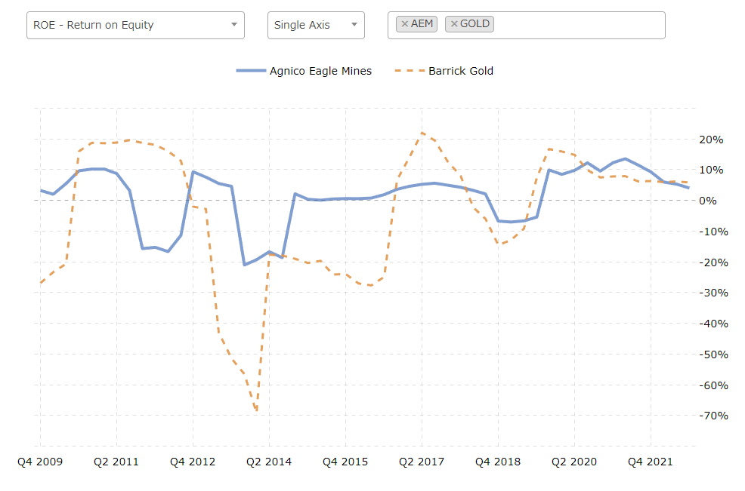Click the -70% y-axis label
Image resolution: width=745 pixels, height=491 pixels.
[x=713, y=416]
